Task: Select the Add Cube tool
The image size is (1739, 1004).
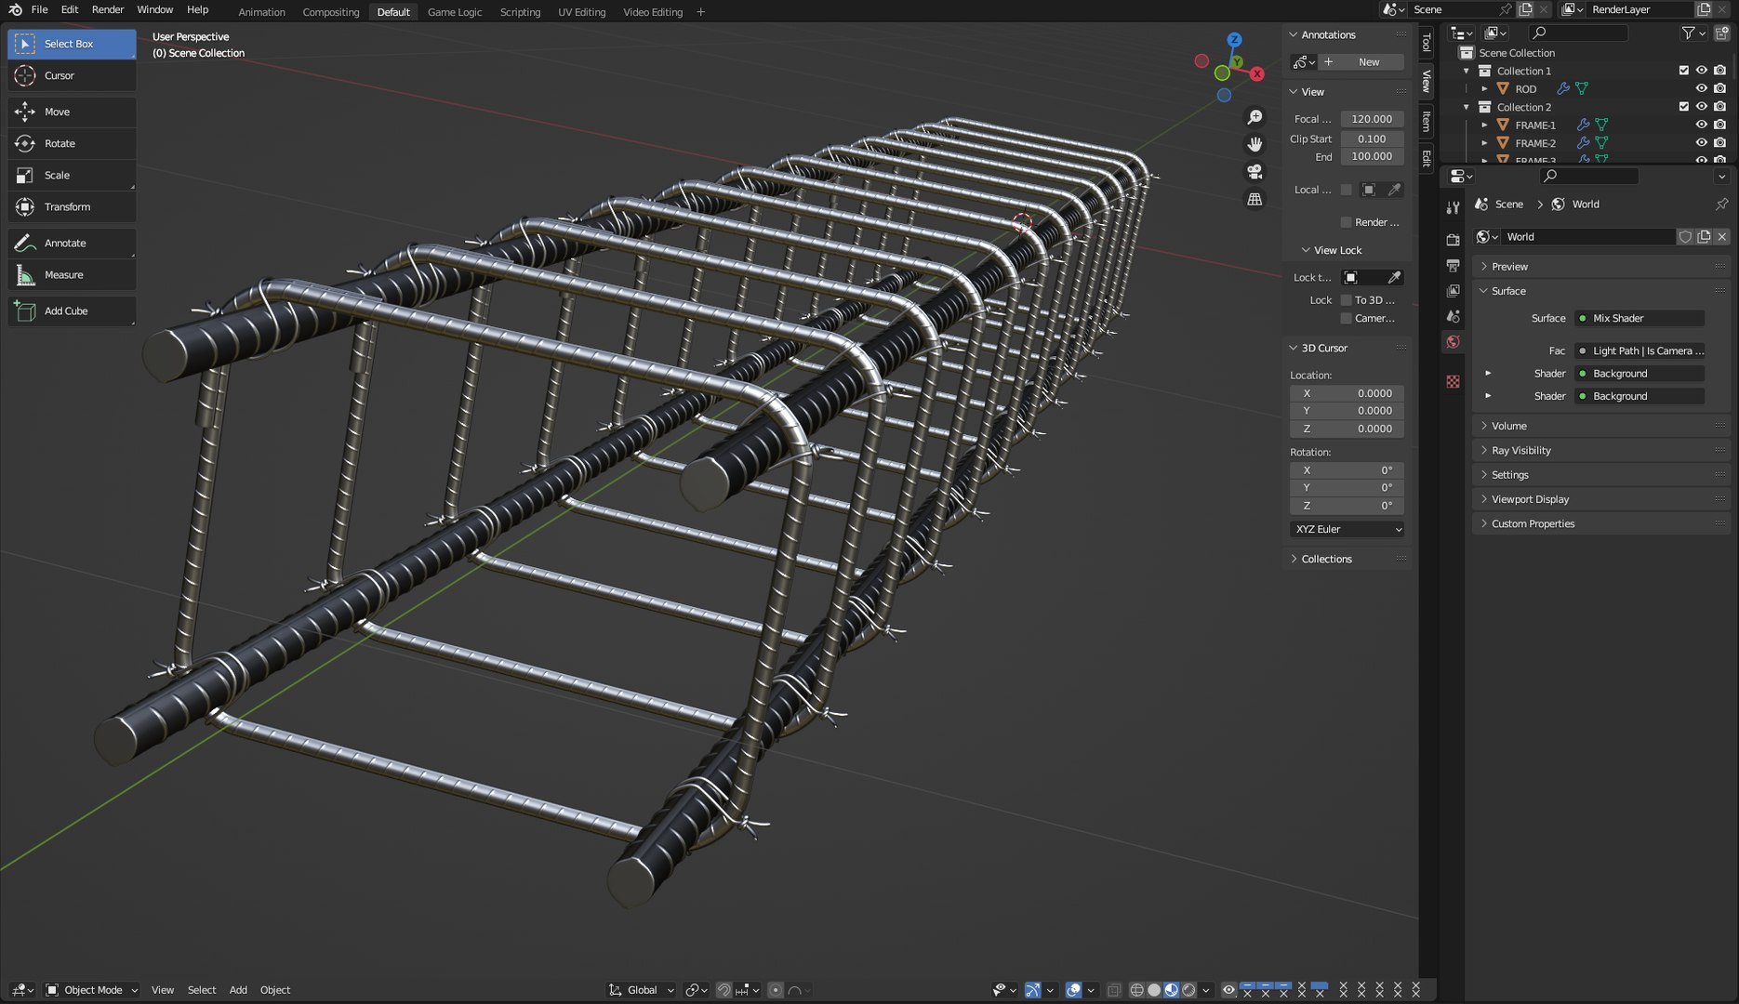Action: 72,310
